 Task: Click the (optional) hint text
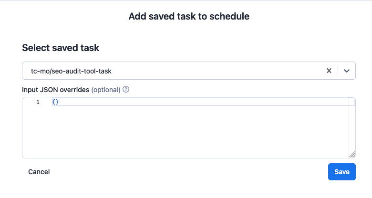pos(105,89)
